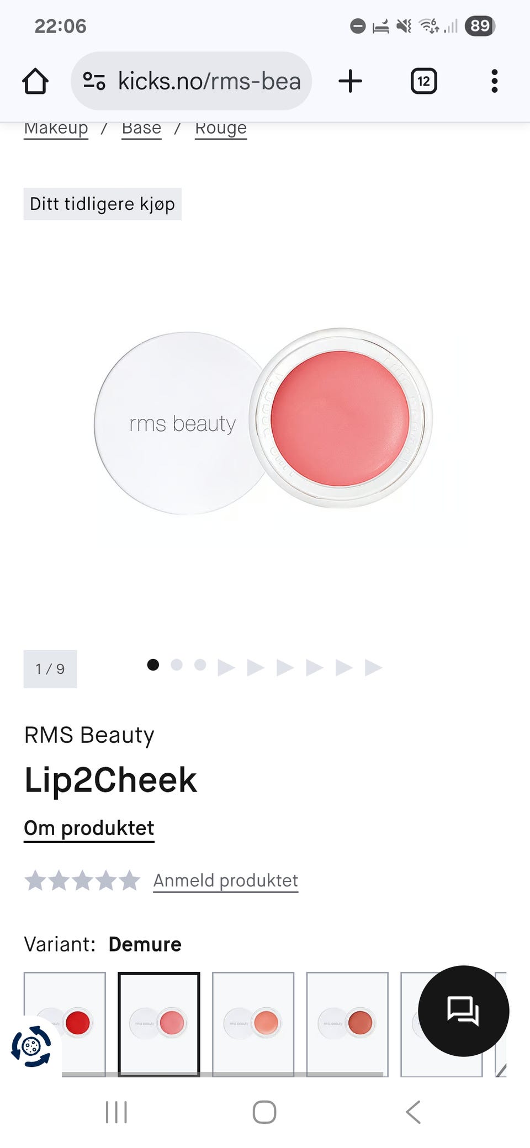Go to the Makeup breadcrumb
This screenshot has height=1148, width=530.
pyautogui.click(x=56, y=129)
